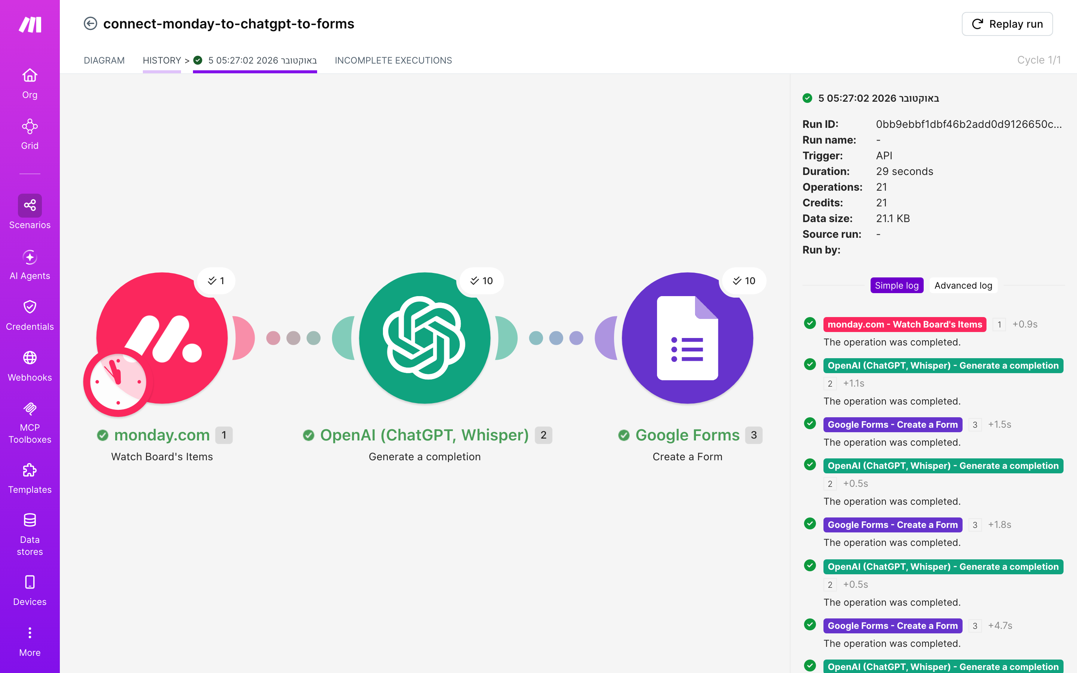Open the Google Forms operations bubble showing 10
This screenshot has height=673, width=1077.
coord(744,280)
